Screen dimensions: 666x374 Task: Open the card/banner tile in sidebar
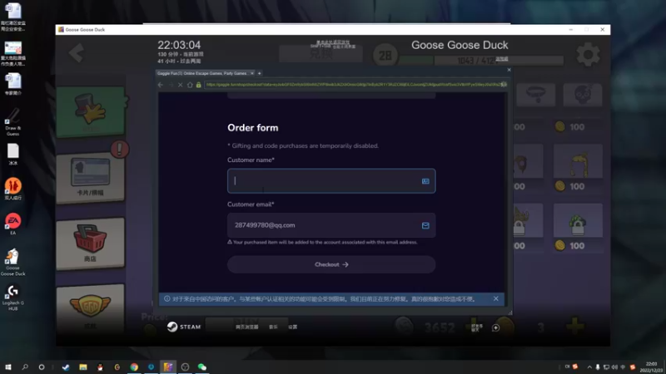[x=91, y=177]
